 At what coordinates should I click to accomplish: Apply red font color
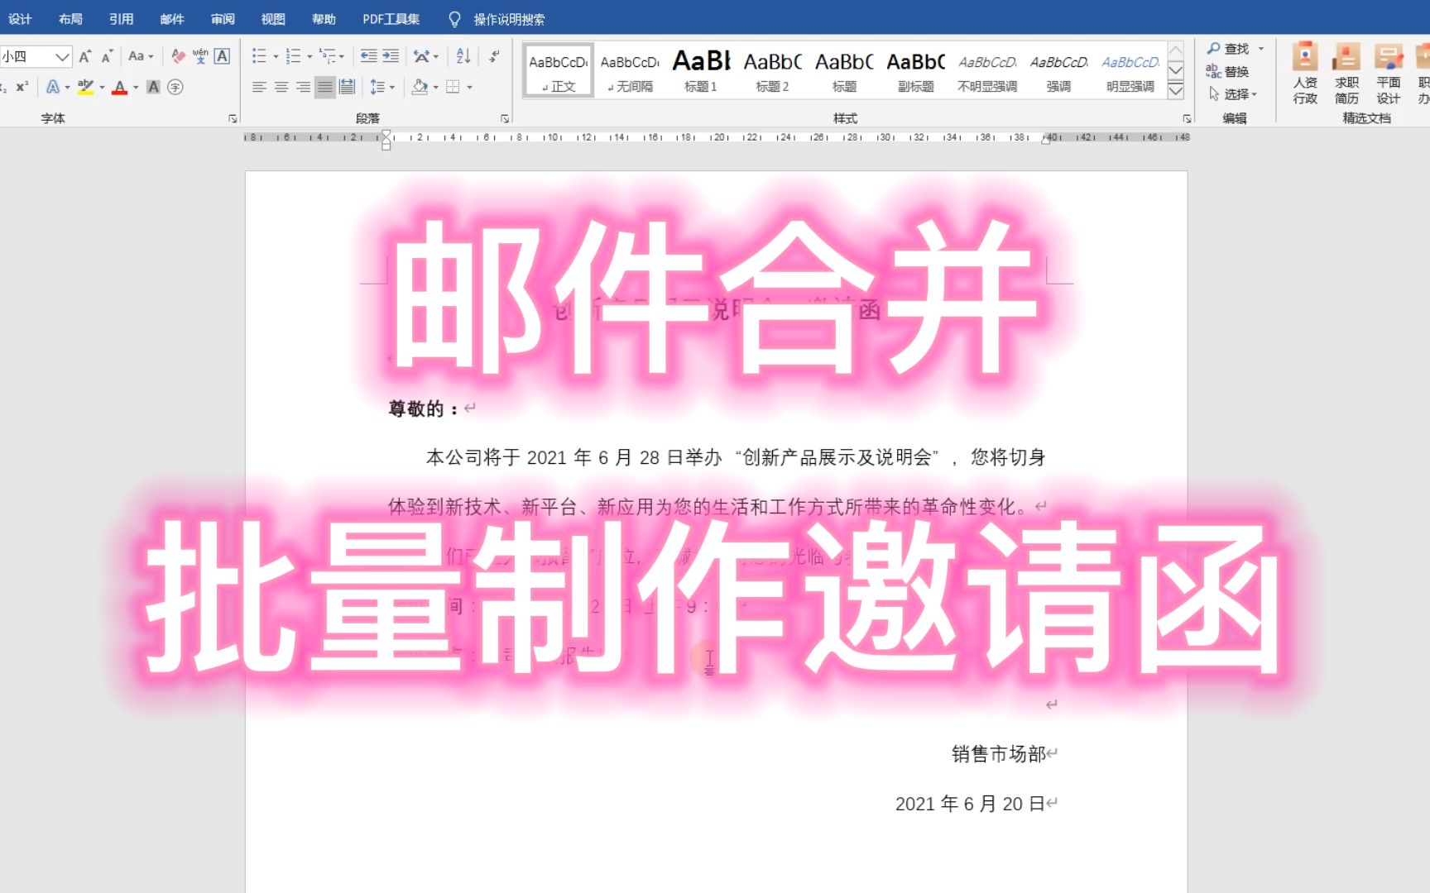[x=119, y=87]
